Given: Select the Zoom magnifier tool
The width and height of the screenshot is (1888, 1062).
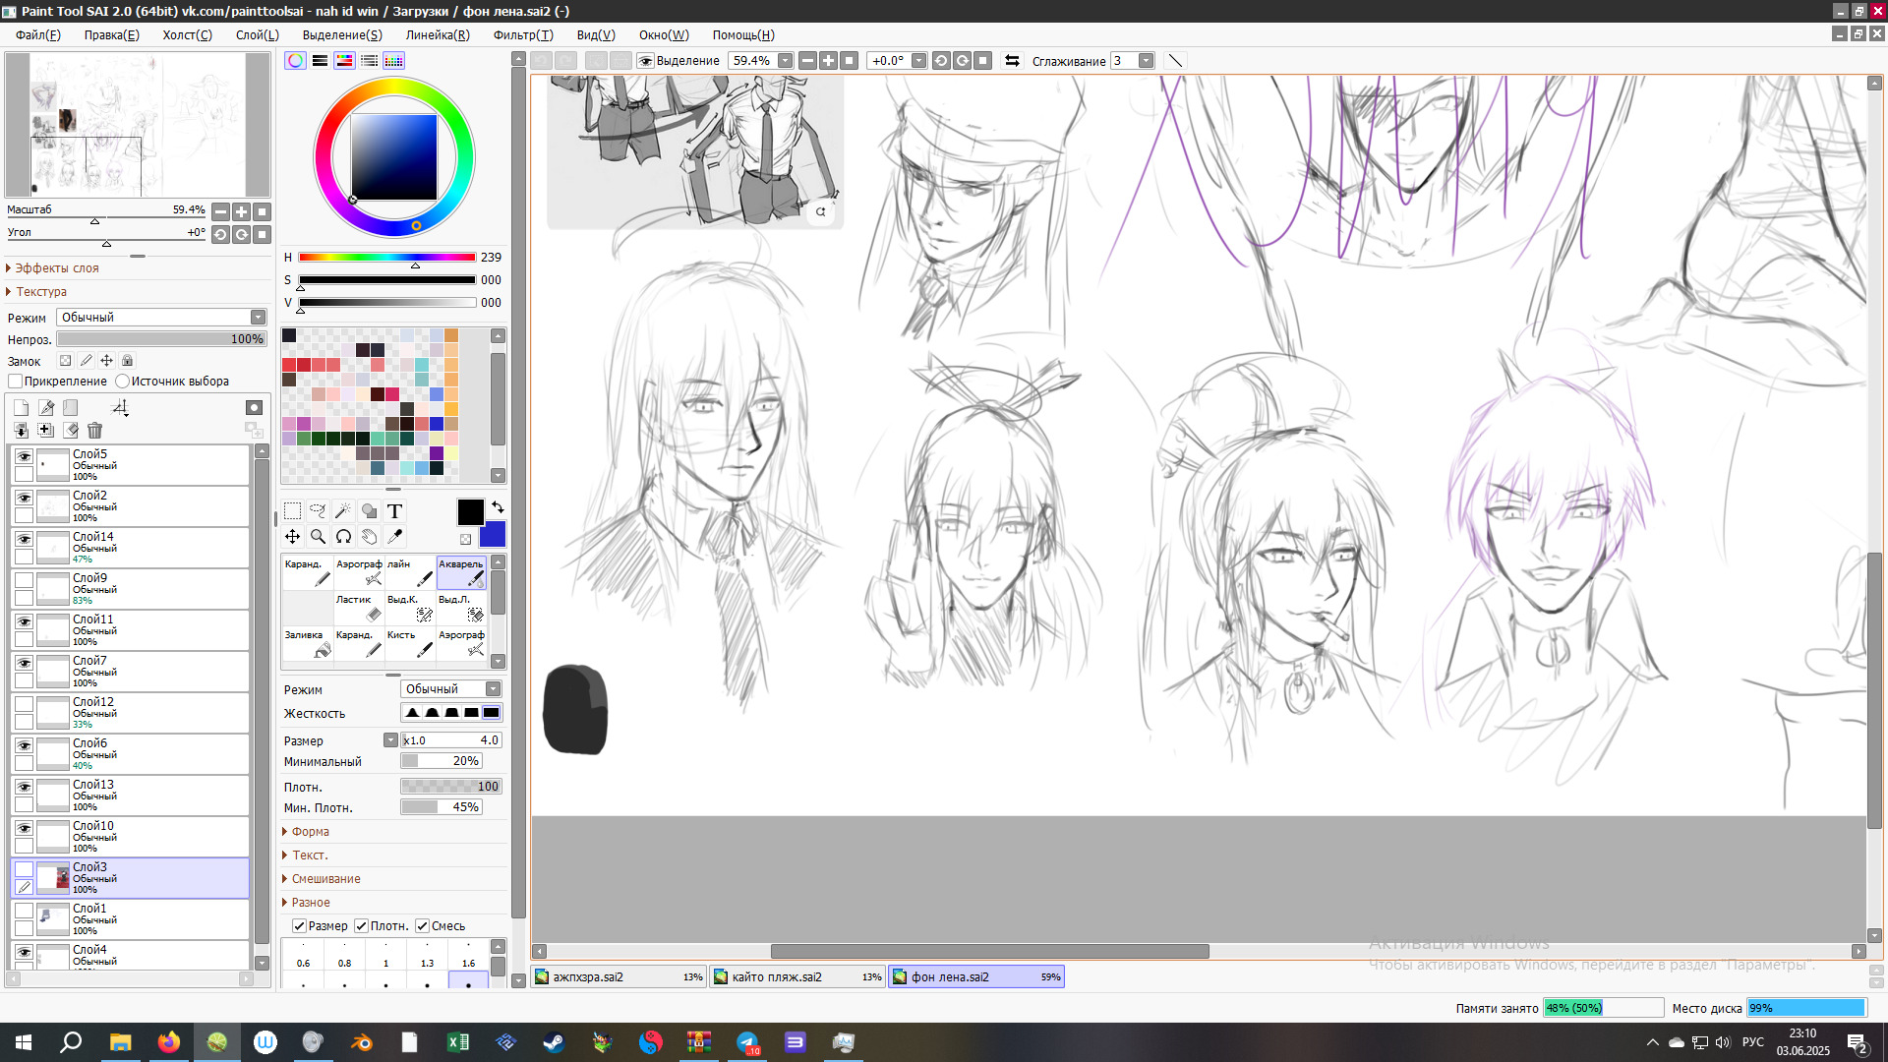Looking at the screenshot, I should click(x=318, y=537).
